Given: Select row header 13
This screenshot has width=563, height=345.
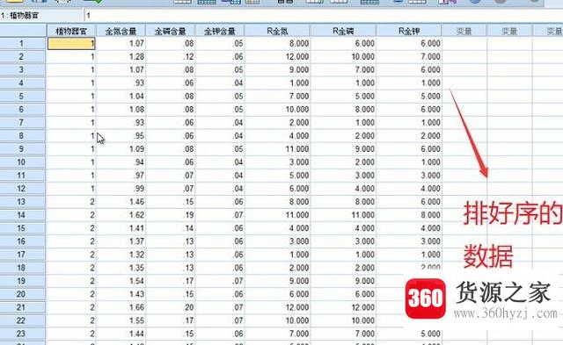Looking at the screenshot, I should 23,202.
